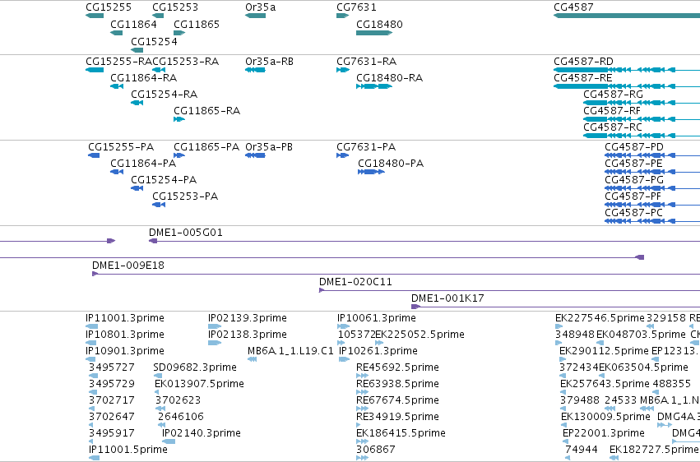Open the CG15255-PA protein label
The image size is (700, 462).
pyautogui.click(x=121, y=146)
